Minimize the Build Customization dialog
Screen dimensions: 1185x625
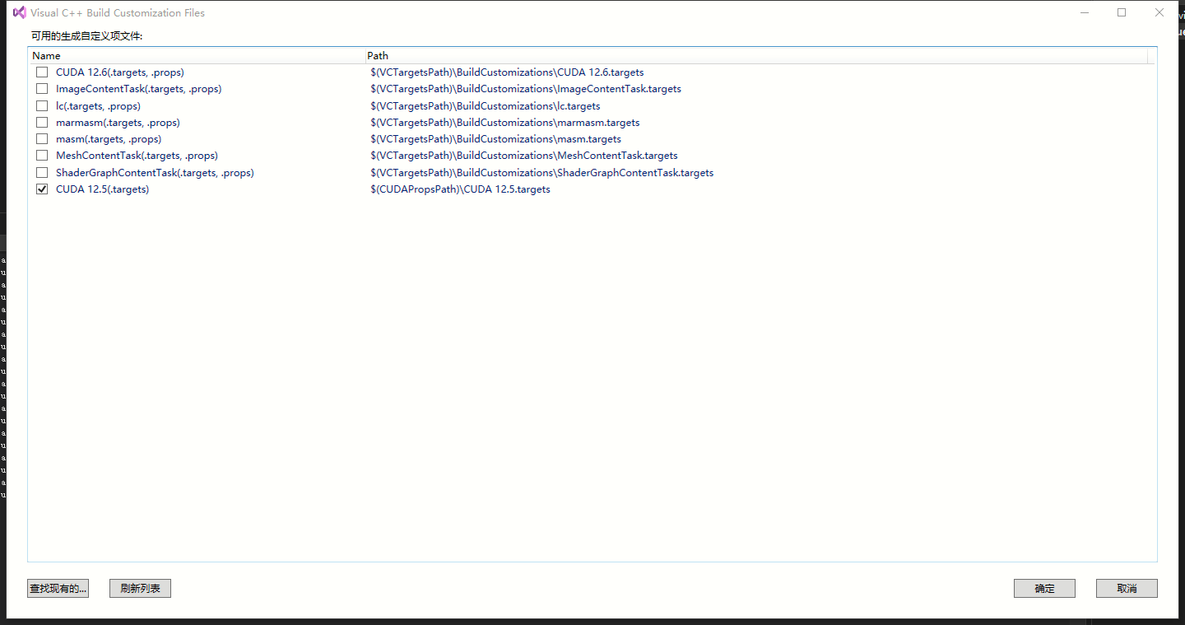1084,12
